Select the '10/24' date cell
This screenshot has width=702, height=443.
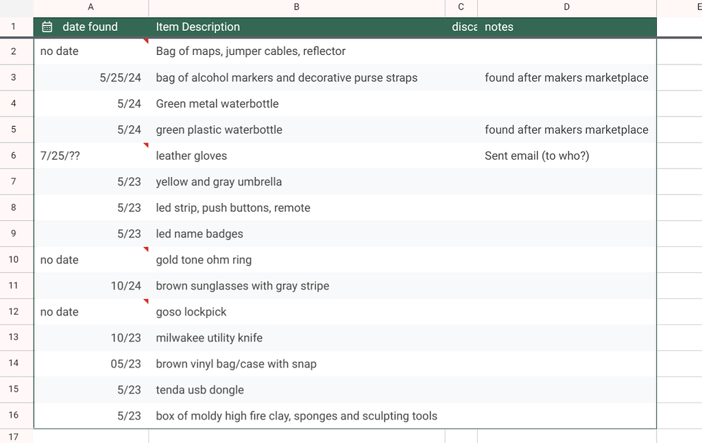125,286
